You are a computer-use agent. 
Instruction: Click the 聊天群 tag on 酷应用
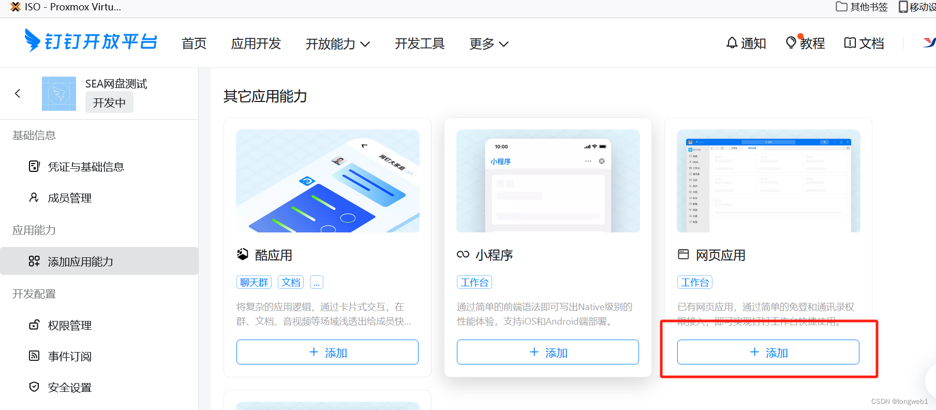coord(254,282)
